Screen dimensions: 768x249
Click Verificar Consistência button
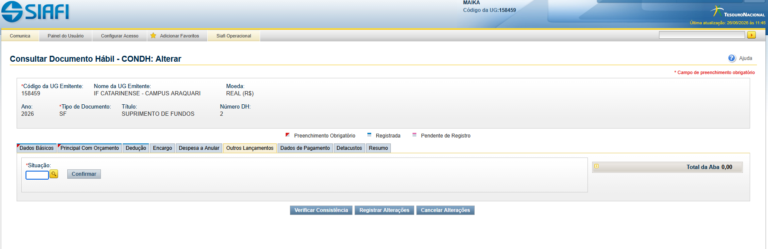[321, 210]
